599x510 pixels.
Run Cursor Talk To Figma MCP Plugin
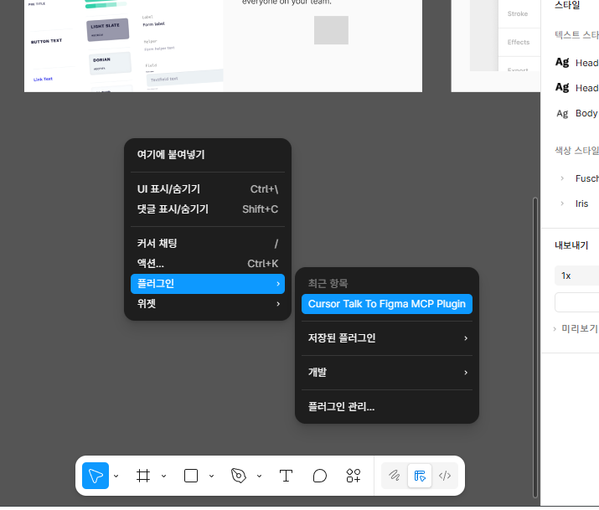pyautogui.click(x=386, y=304)
